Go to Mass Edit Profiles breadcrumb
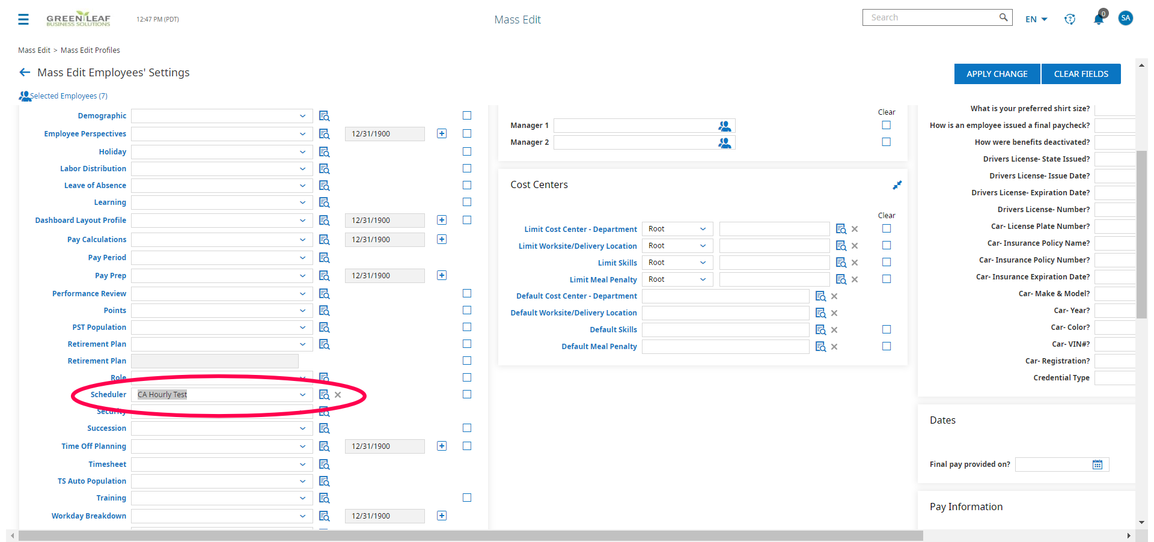 [90, 50]
